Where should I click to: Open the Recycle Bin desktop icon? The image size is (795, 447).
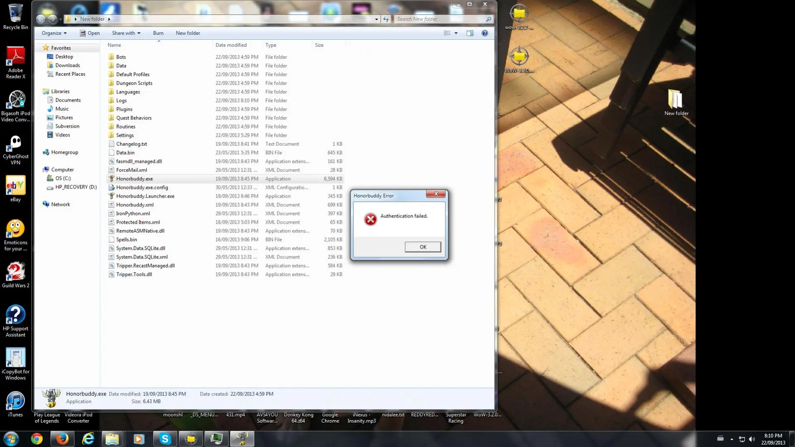pyautogui.click(x=16, y=17)
